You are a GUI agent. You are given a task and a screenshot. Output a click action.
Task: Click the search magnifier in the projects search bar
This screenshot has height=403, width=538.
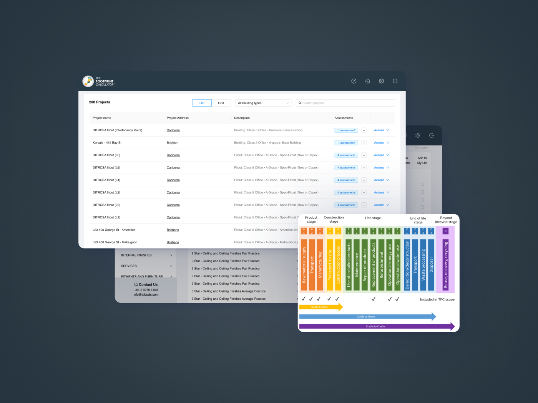300,103
